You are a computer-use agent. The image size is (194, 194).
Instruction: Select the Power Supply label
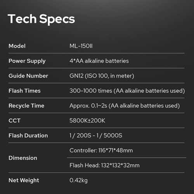click(27, 61)
